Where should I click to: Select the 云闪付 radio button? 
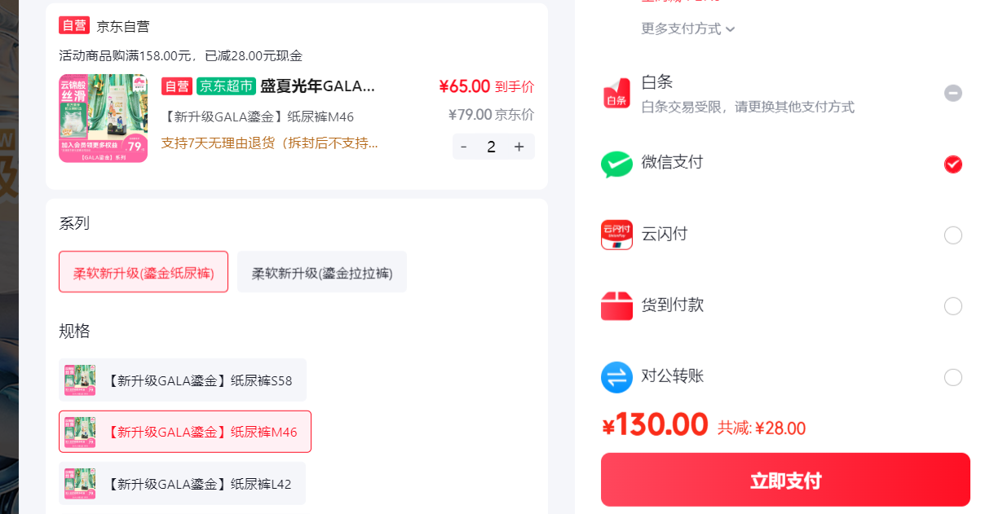click(953, 235)
